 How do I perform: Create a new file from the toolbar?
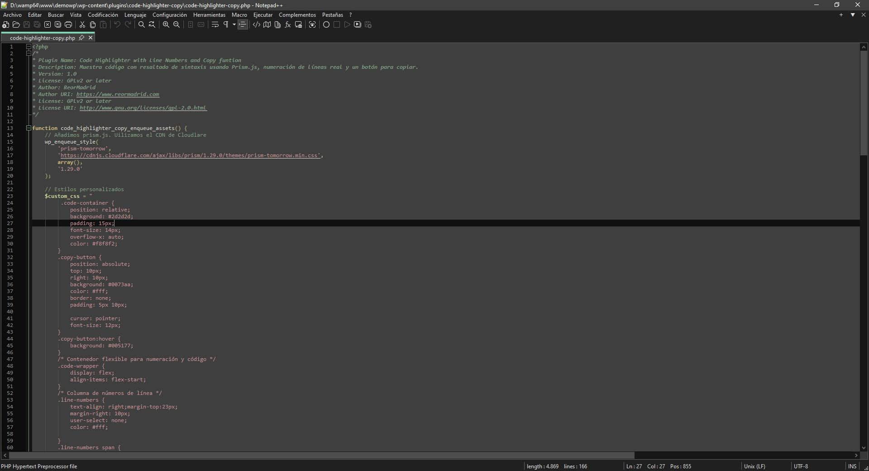pos(6,24)
